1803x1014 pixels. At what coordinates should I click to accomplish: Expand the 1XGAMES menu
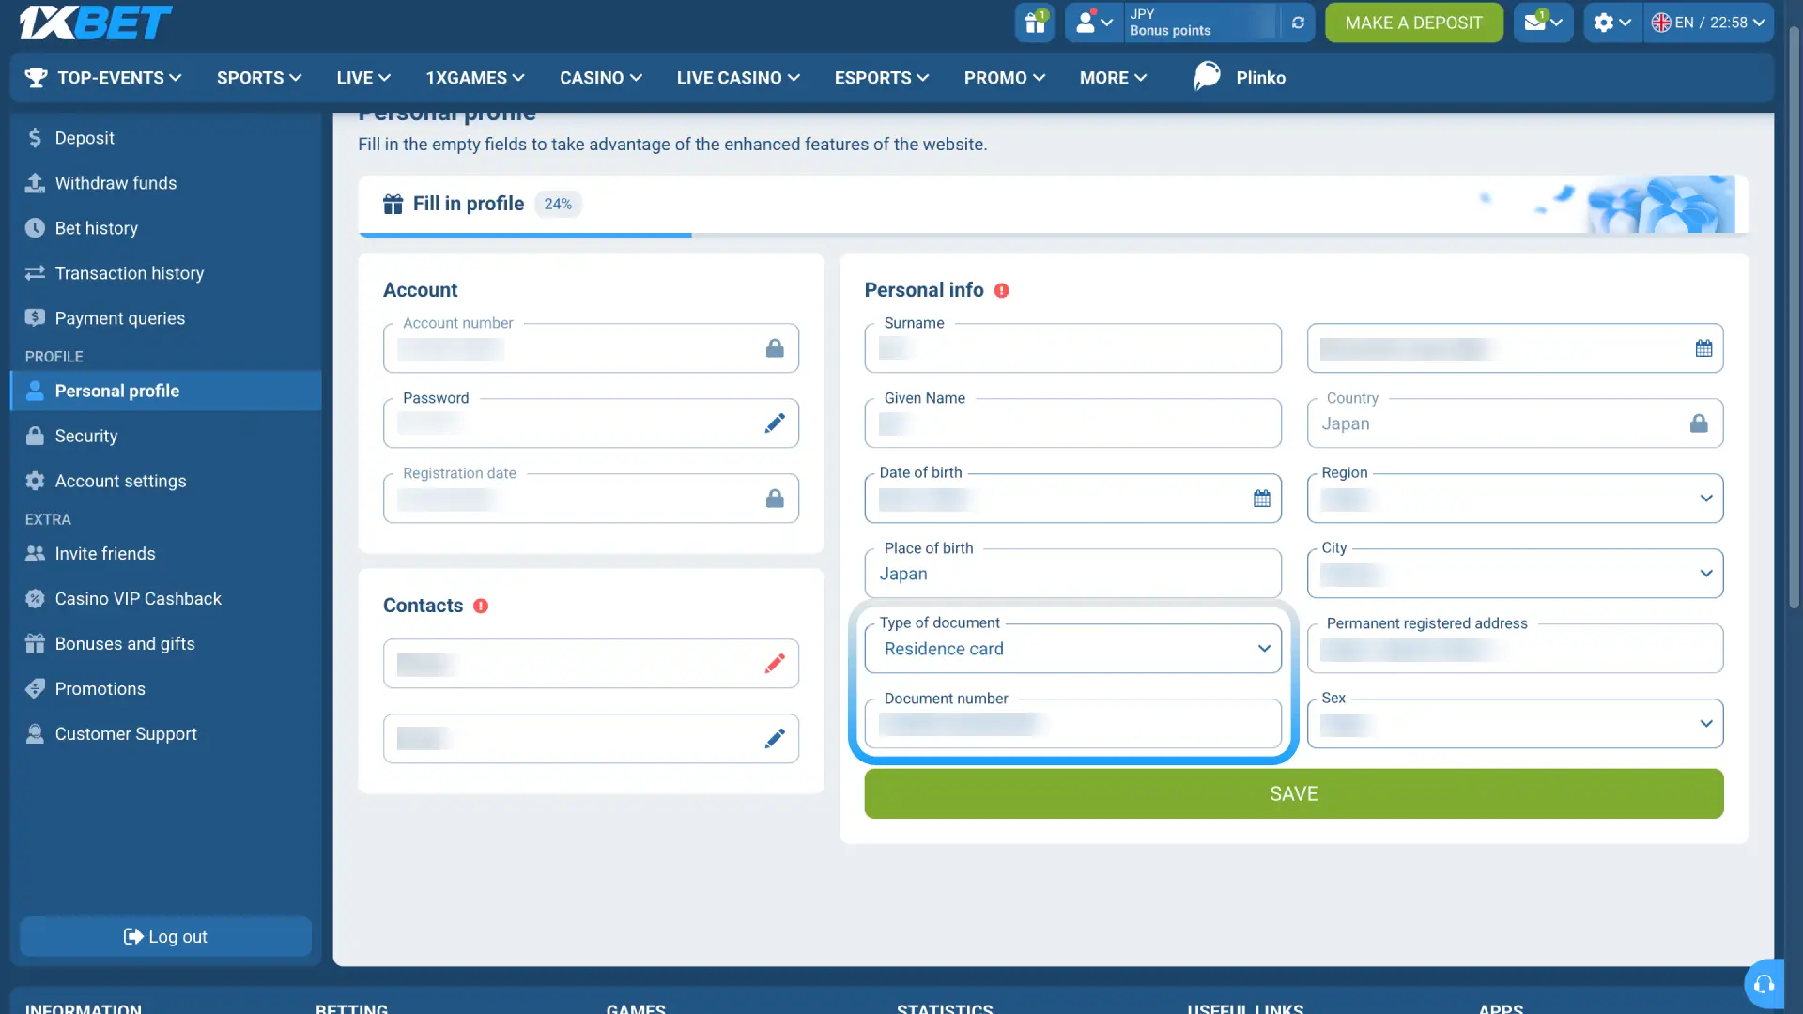(x=475, y=78)
